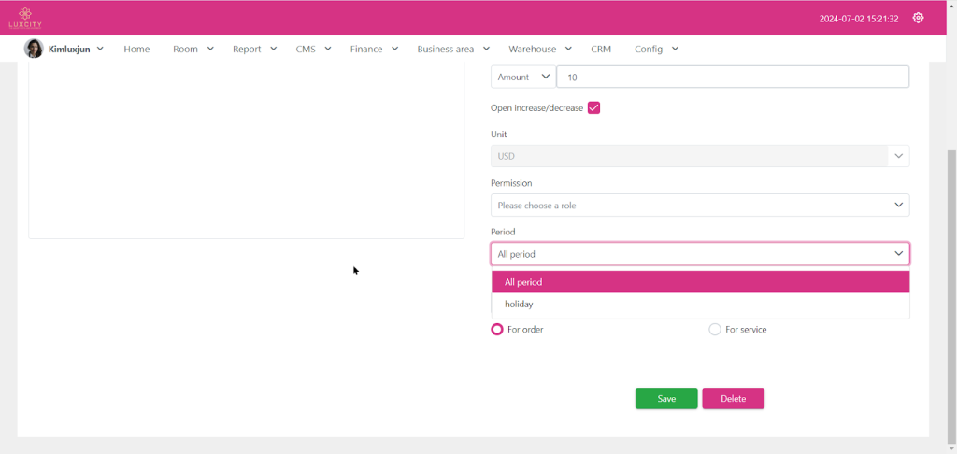957x454 pixels.
Task: Navigate to the CRM menu item
Action: pos(600,49)
